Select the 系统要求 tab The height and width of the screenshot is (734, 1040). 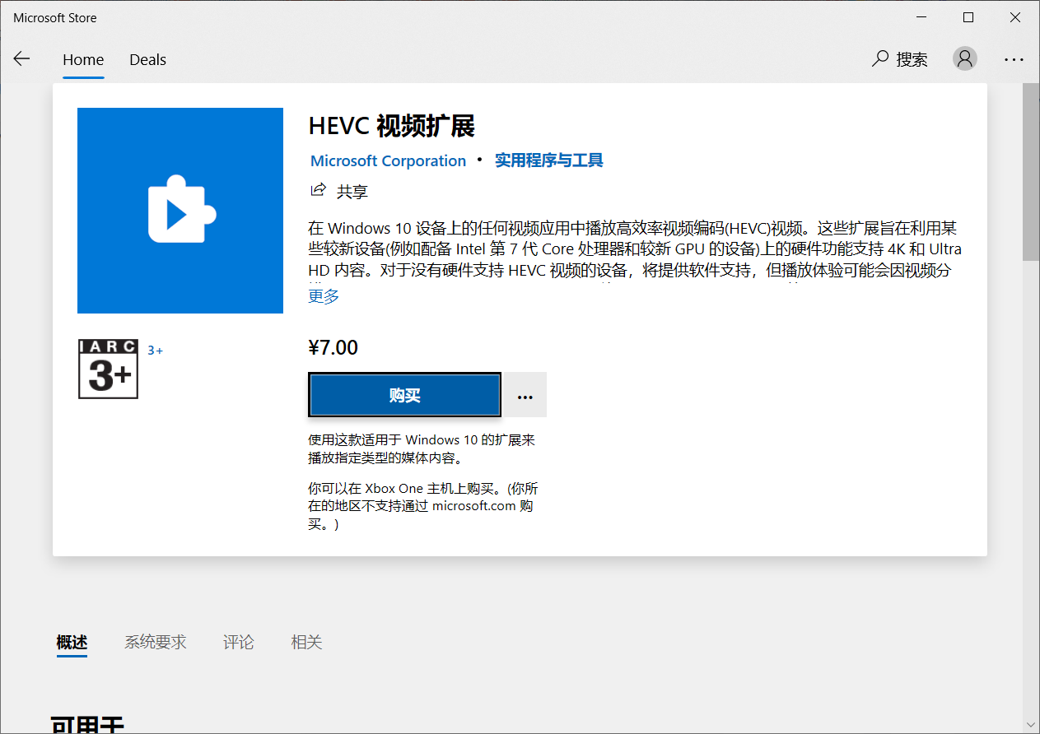click(x=156, y=642)
